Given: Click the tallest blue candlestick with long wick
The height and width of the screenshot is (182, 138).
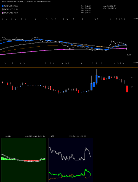Looking at the screenshot, I should click(97, 79).
